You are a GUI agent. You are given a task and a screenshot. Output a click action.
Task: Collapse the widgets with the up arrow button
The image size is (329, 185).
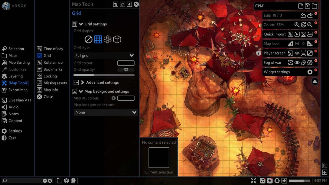(x=315, y=81)
